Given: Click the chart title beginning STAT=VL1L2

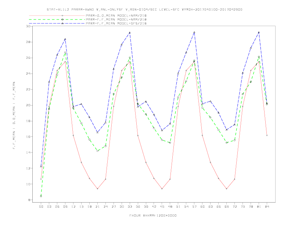Looking at the screenshot, I should pyautogui.click(x=144, y=10).
